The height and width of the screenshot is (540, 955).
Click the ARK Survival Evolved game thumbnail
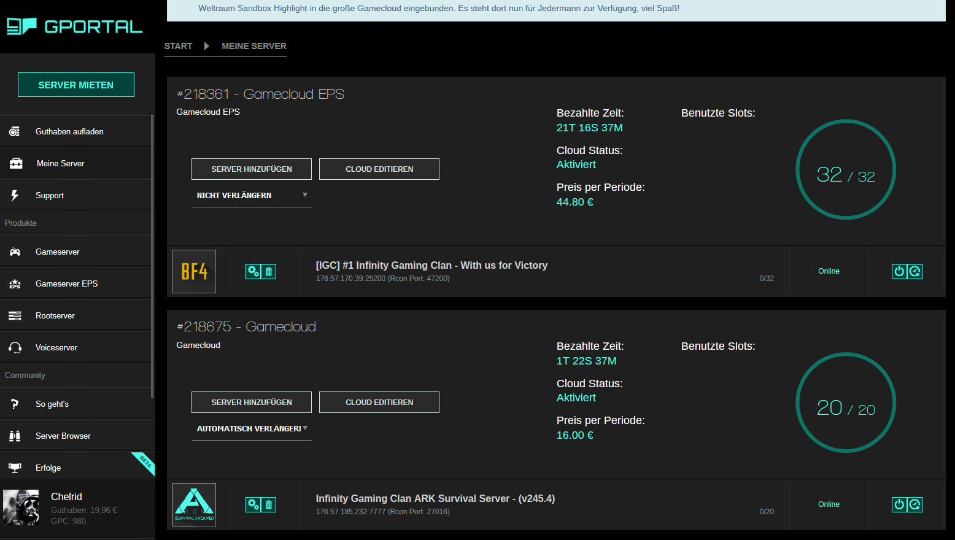coord(194,504)
